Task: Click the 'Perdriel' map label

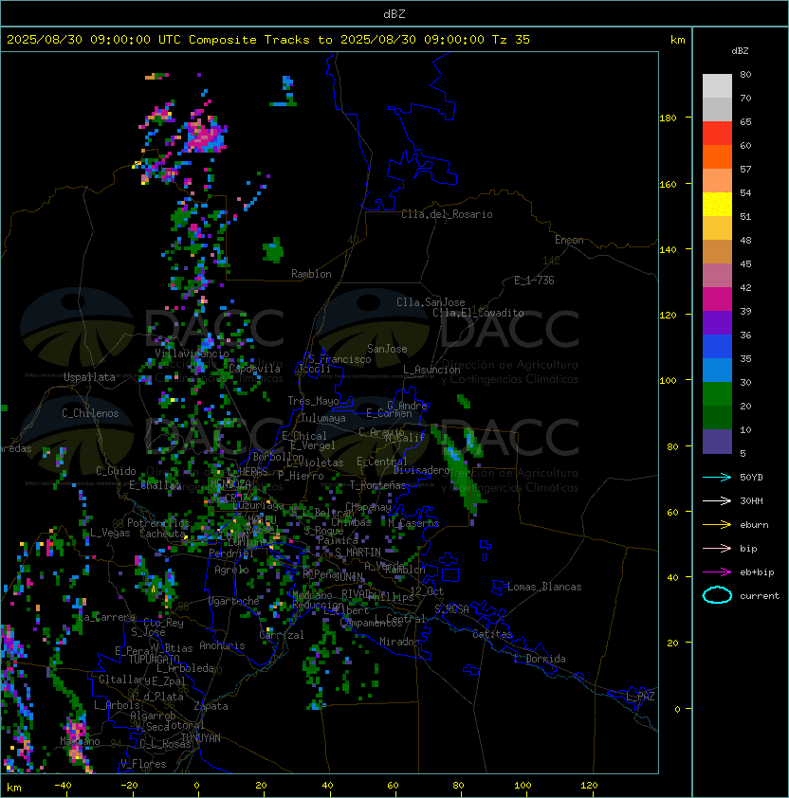Action: tap(231, 553)
